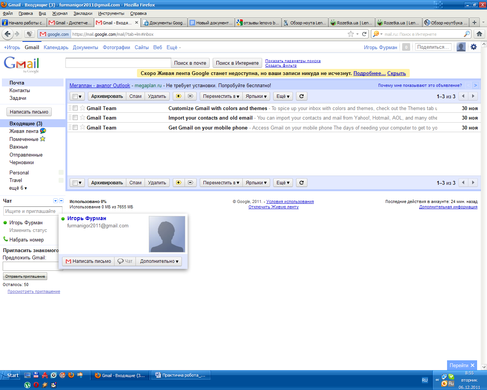Go to newer messages arrow in top toolbar
The image size is (487, 390).
[463, 96]
